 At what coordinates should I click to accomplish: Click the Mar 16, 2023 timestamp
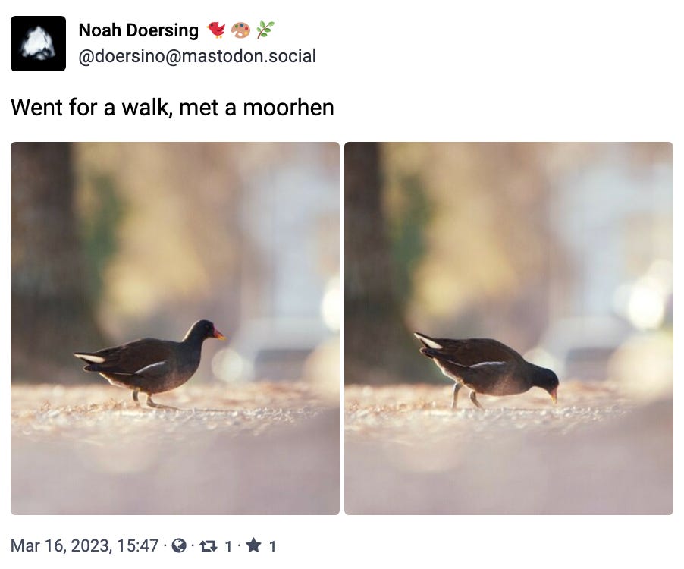[85, 546]
